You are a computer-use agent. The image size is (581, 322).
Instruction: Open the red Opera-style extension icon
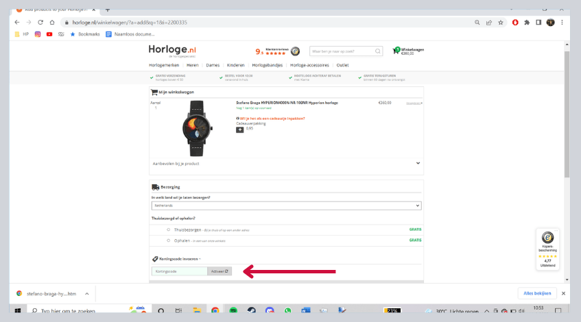tap(515, 23)
